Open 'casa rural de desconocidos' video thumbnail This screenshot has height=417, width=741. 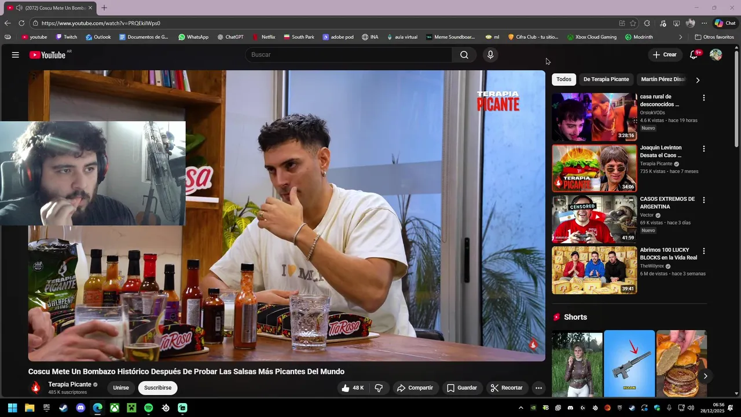594,117
